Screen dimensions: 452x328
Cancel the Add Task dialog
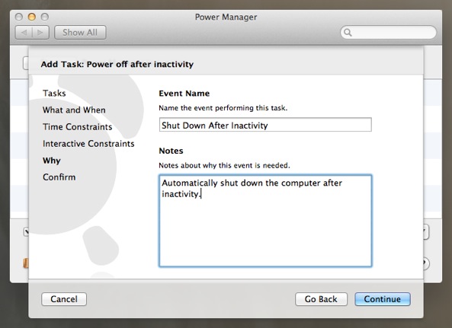(64, 299)
